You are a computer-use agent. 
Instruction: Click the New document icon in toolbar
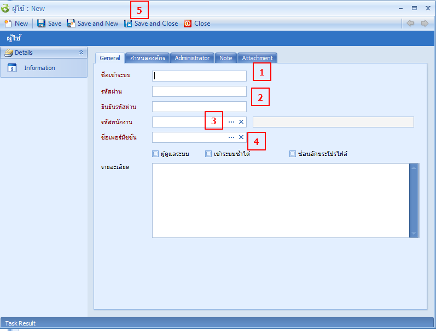[8, 24]
